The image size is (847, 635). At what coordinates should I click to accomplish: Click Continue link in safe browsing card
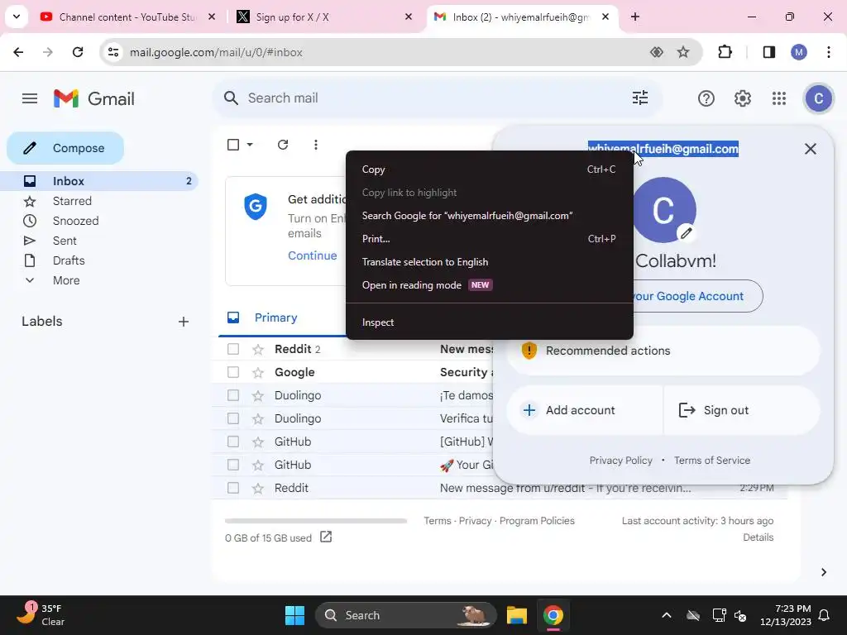tap(312, 256)
